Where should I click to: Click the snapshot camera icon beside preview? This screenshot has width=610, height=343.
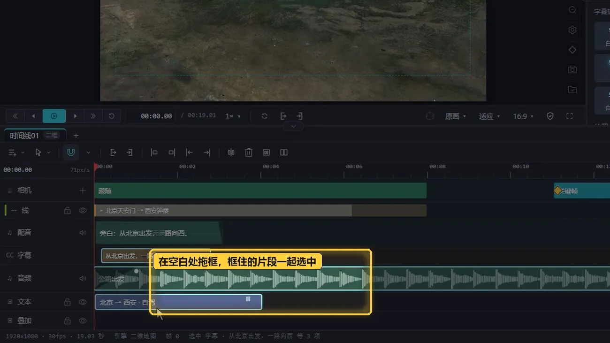point(572,69)
